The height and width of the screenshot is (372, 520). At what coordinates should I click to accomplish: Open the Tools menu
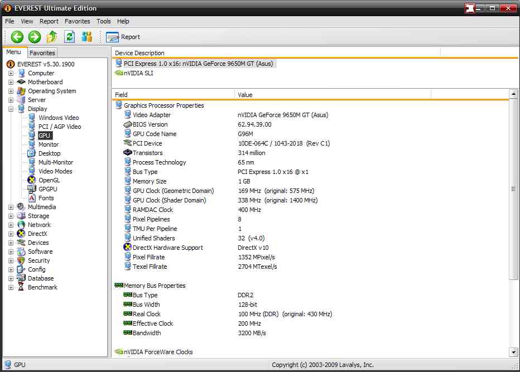tap(103, 21)
